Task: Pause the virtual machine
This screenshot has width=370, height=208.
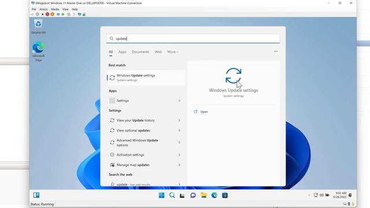Action: tap(58, 14)
